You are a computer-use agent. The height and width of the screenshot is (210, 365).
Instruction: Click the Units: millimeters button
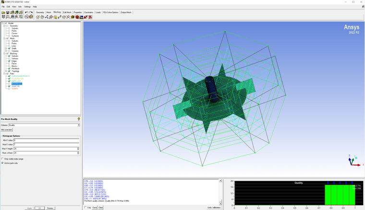214,208
